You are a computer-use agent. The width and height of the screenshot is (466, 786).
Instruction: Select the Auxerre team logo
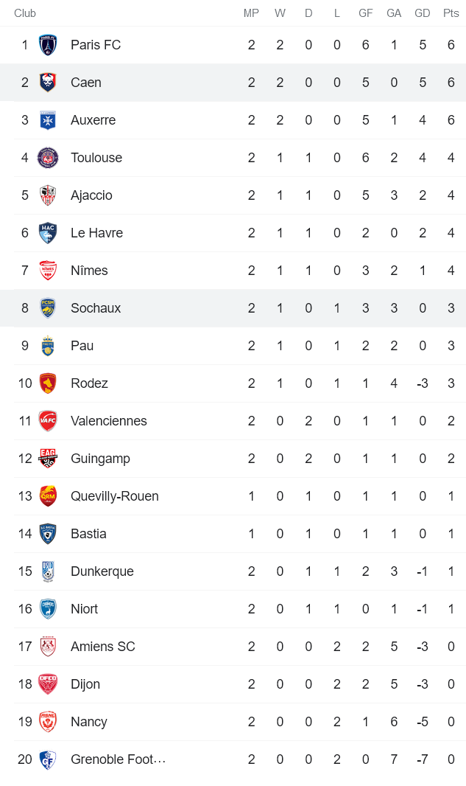click(48, 120)
